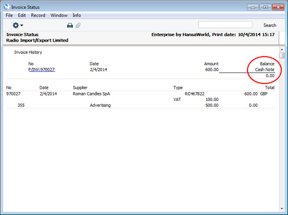Maximize the Invoice Status window
Viewport: 288px width, 215px height.
point(266,7)
